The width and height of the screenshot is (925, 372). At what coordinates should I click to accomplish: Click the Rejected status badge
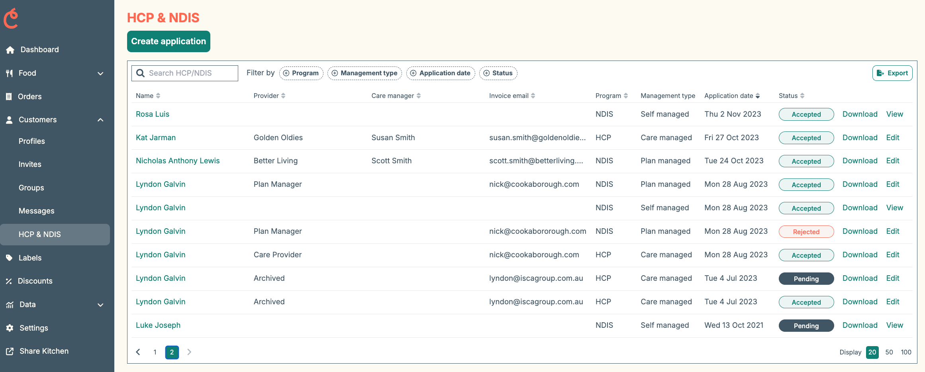click(806, 232)
